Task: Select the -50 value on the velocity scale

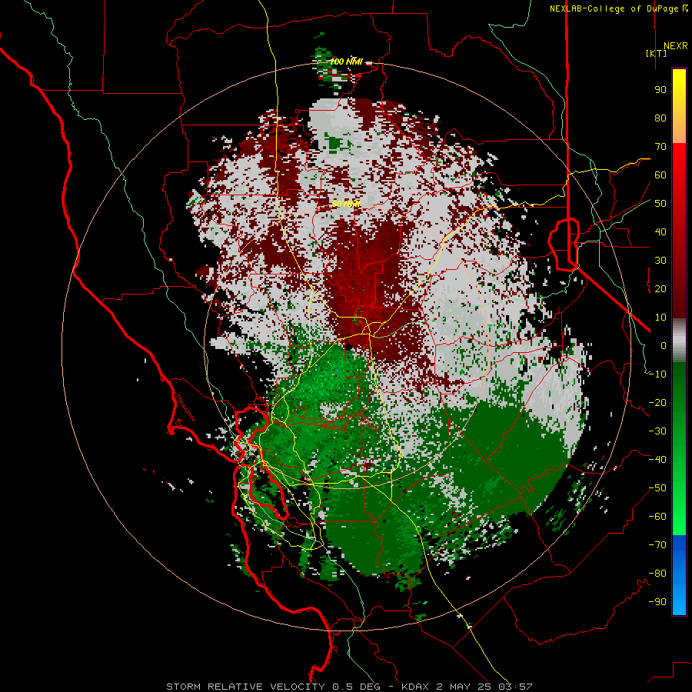Action: click(x=657, y=488)
